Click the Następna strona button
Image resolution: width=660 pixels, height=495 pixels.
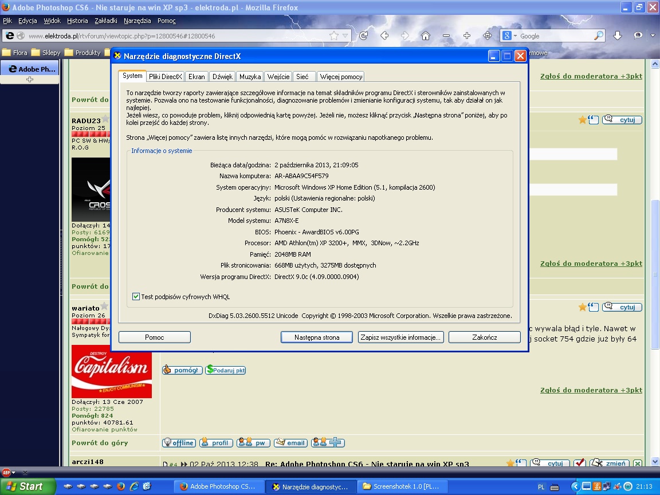click(316, 337)
